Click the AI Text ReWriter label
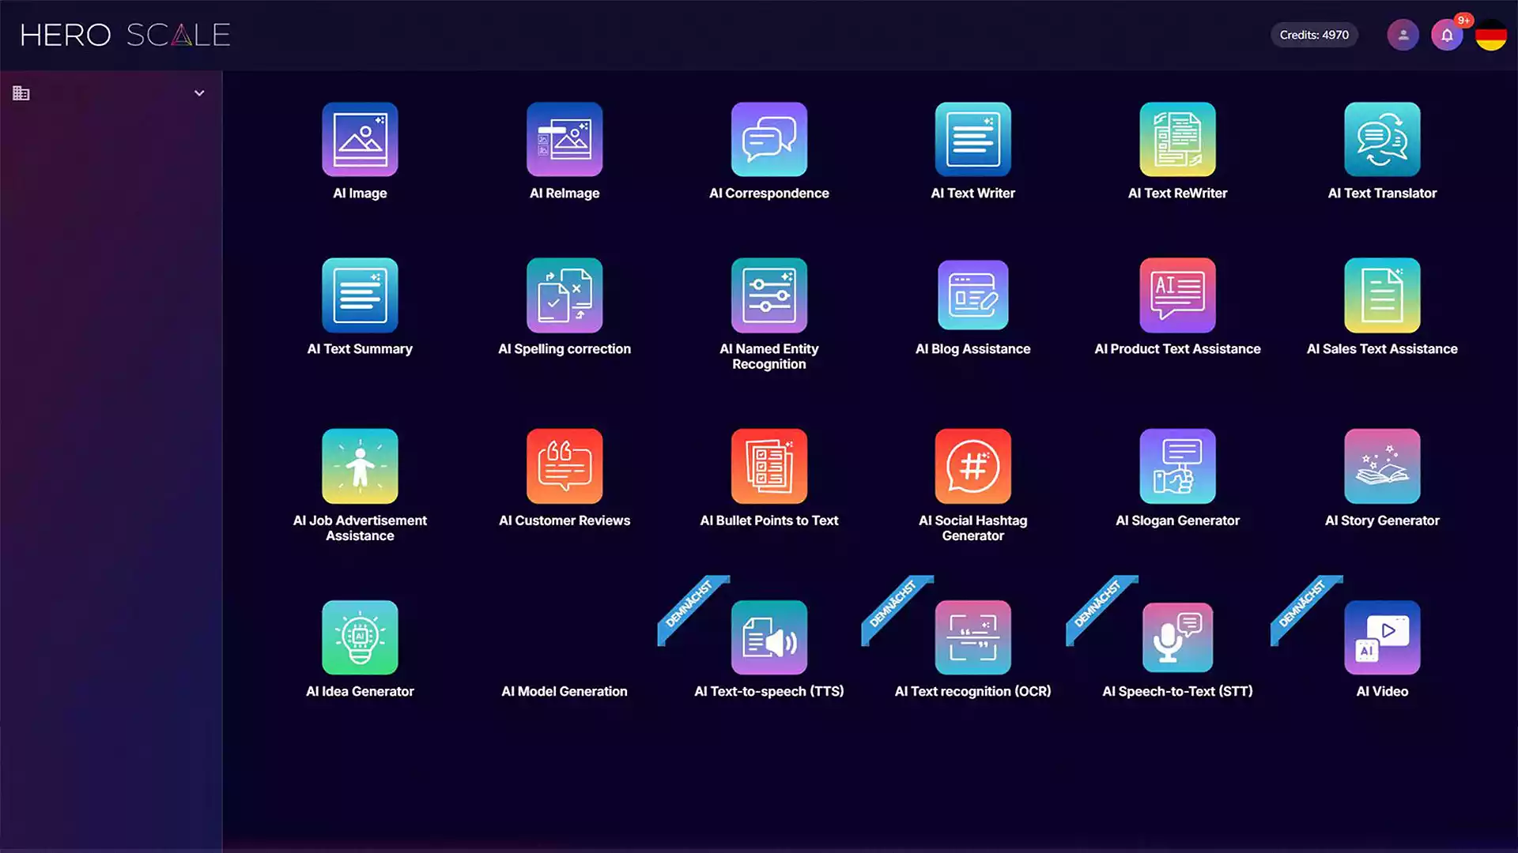Viewport: 1518px width, 853px height. click(1177, 194)
